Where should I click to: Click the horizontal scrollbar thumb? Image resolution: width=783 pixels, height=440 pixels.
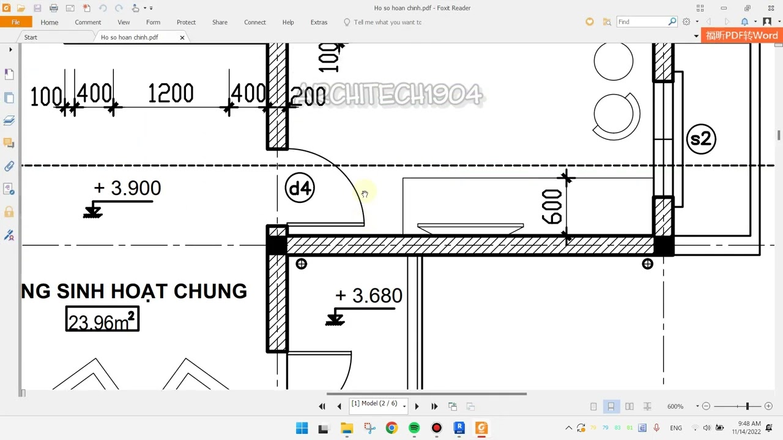click(426, 394)
